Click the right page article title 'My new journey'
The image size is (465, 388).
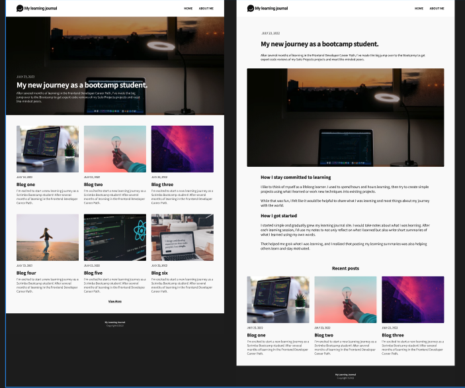point(319,44)
